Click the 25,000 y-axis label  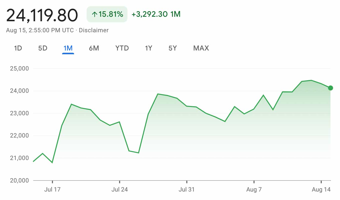[20, 68]
